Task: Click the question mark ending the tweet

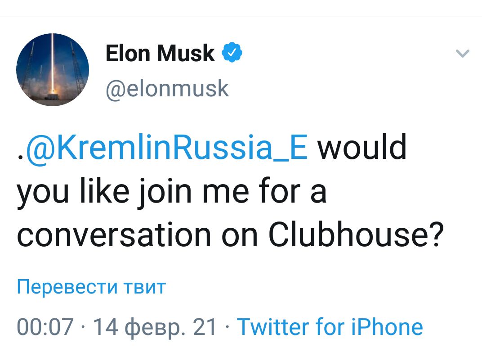Action: [x=437, y=234]
